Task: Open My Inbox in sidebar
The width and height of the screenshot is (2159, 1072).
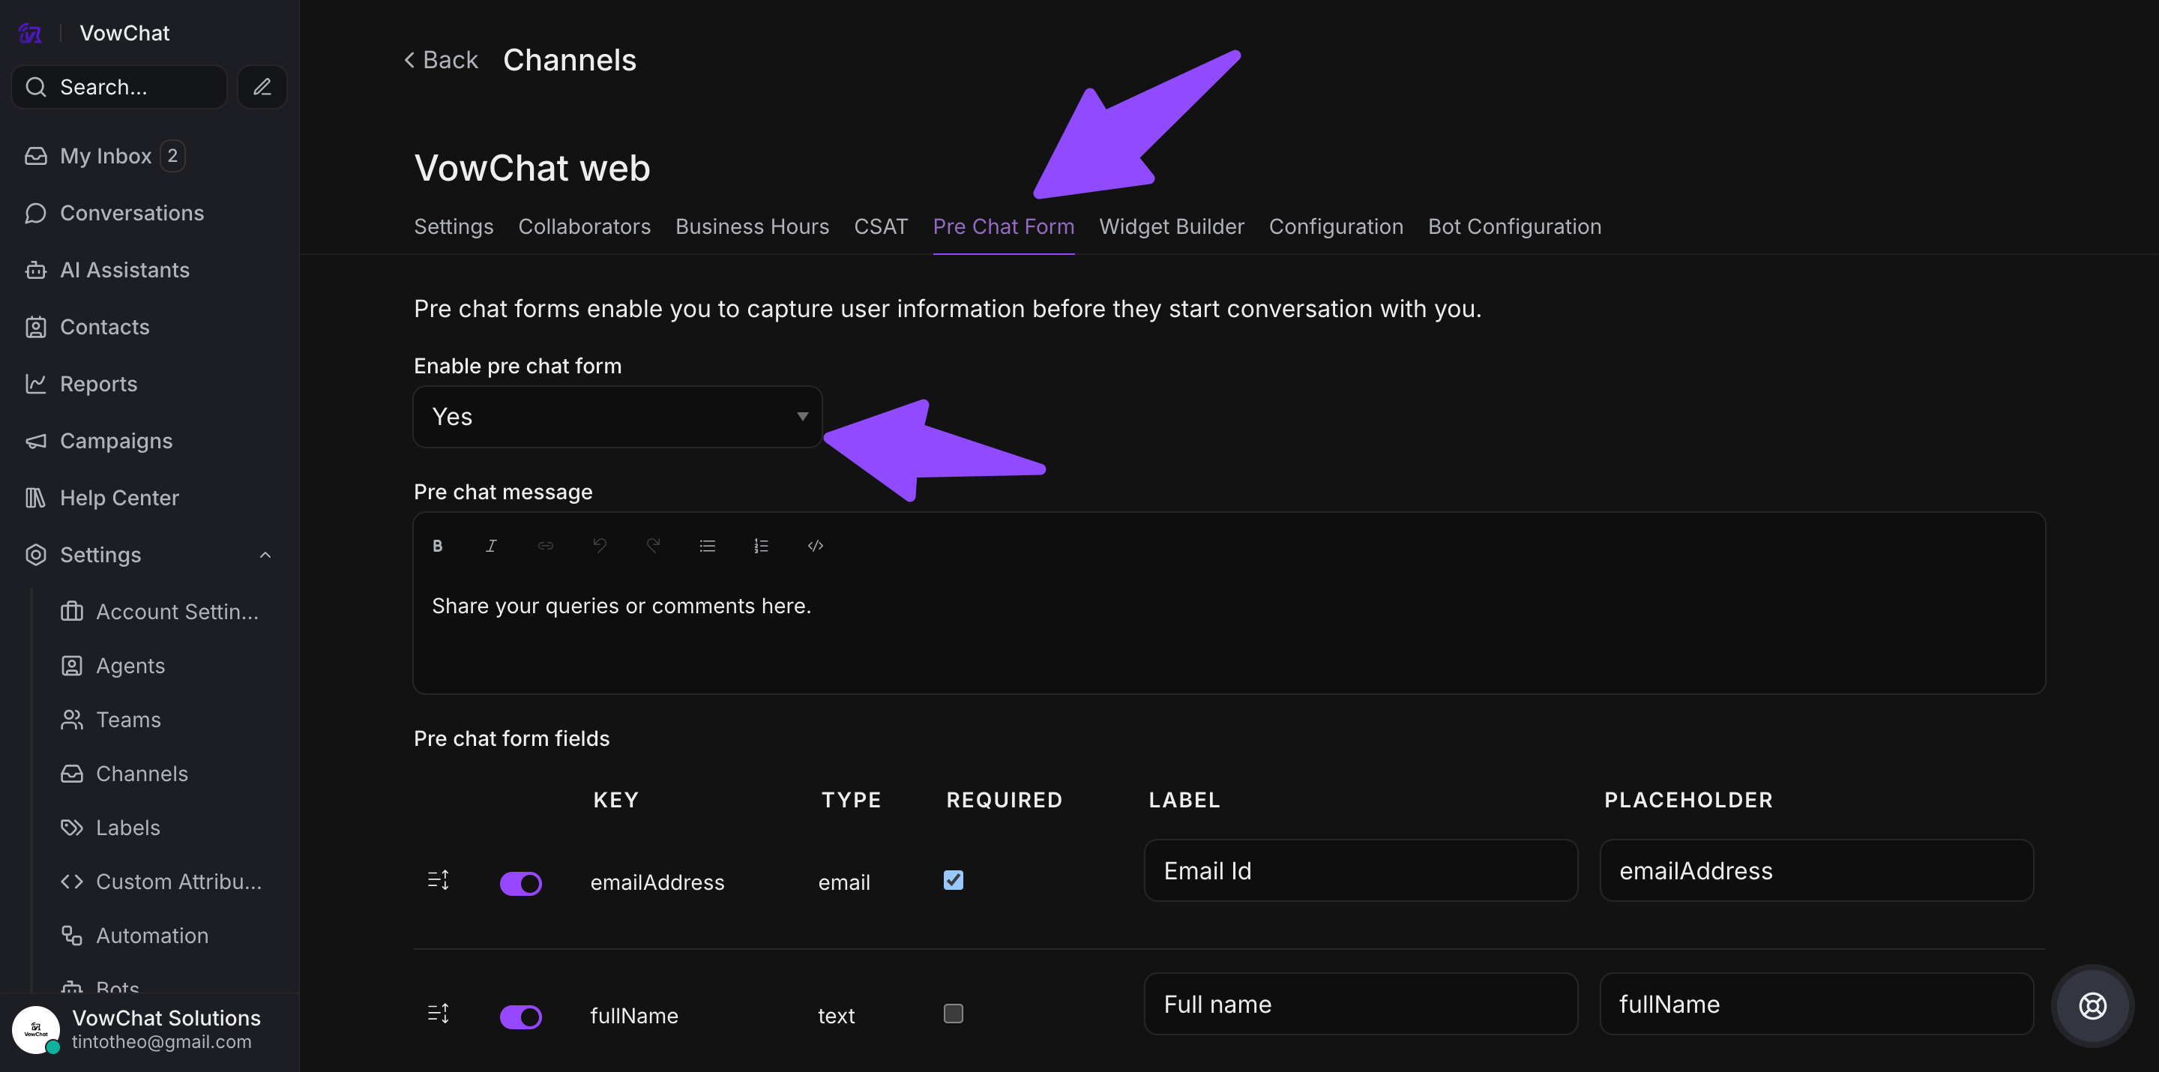Action: pyautogui.click(x=106, y=156)
